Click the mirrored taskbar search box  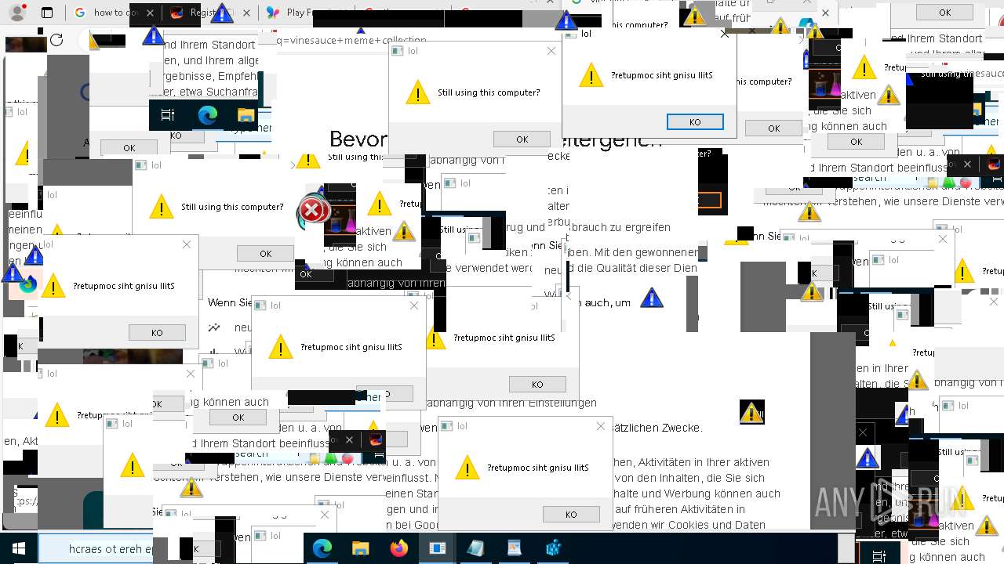(x=96, y=548)
